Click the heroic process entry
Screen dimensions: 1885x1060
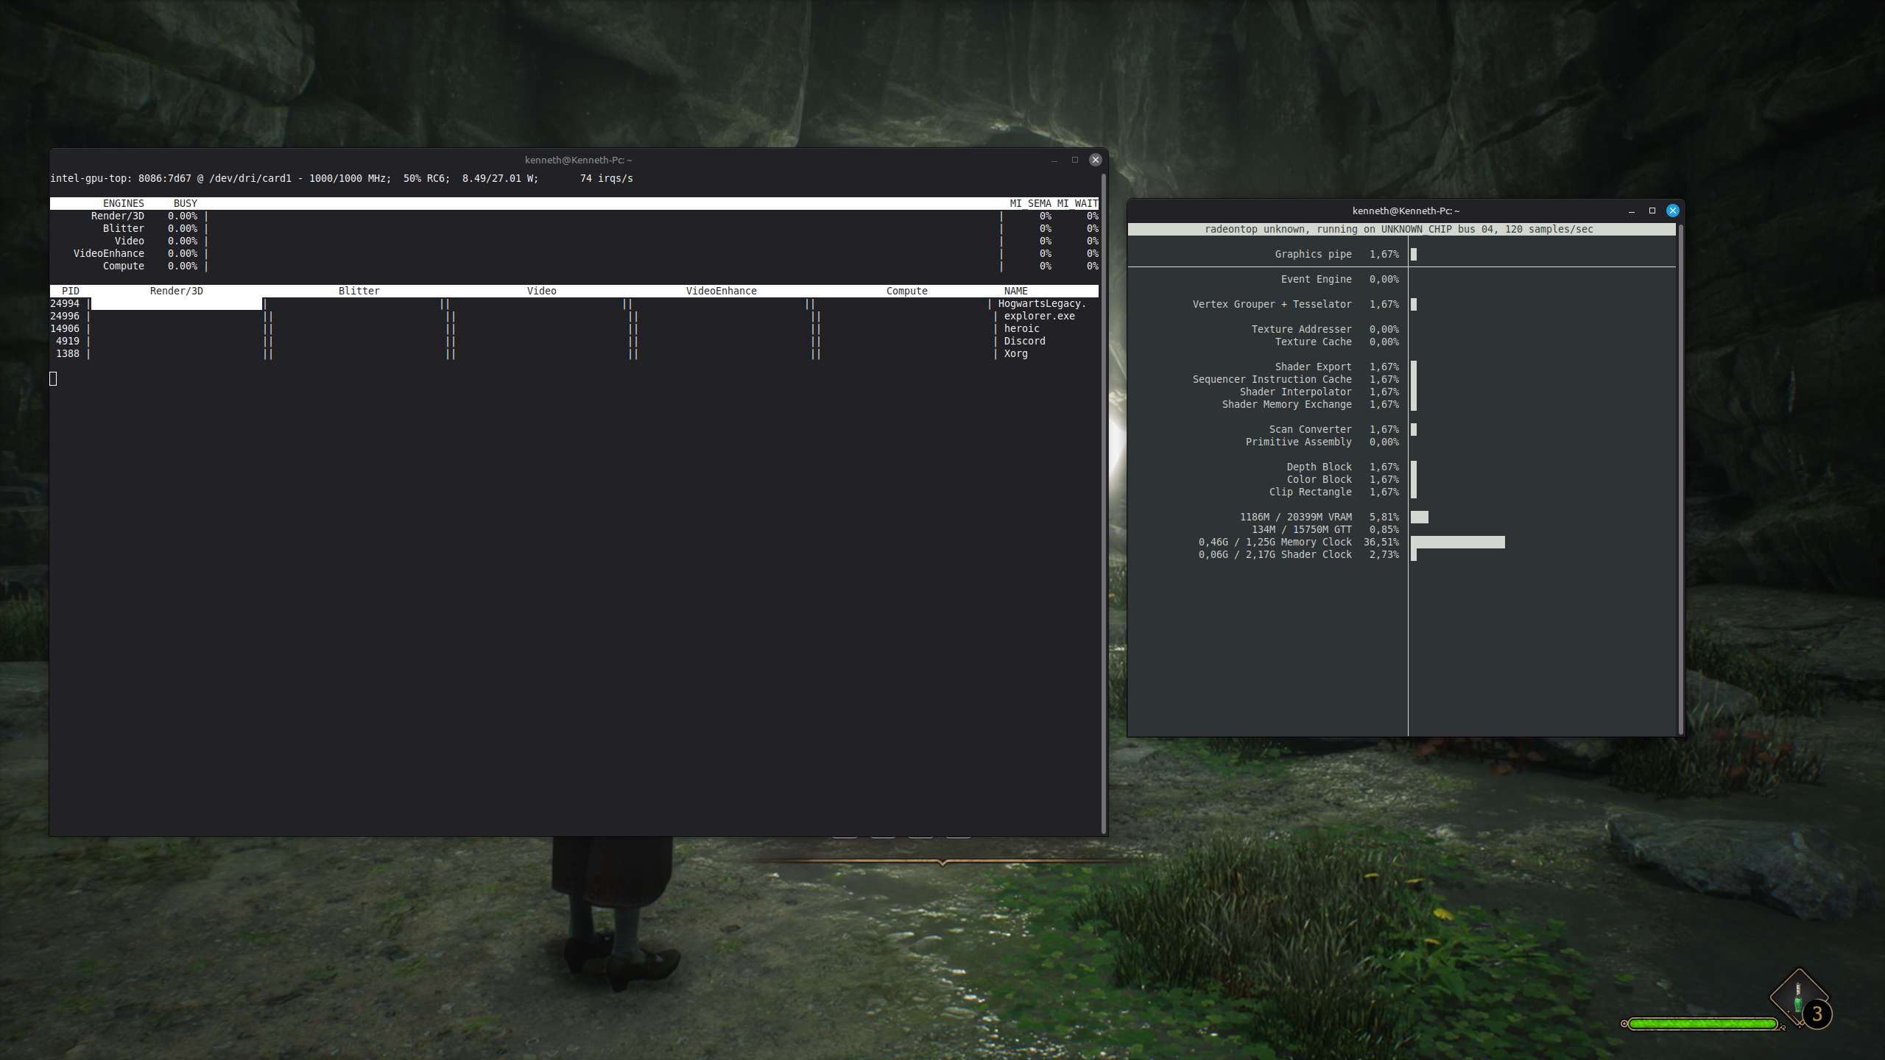[1021, 328]
